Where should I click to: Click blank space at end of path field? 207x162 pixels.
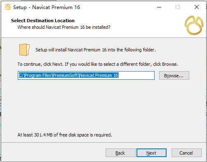pyautogui.click(x=136, y=75)
